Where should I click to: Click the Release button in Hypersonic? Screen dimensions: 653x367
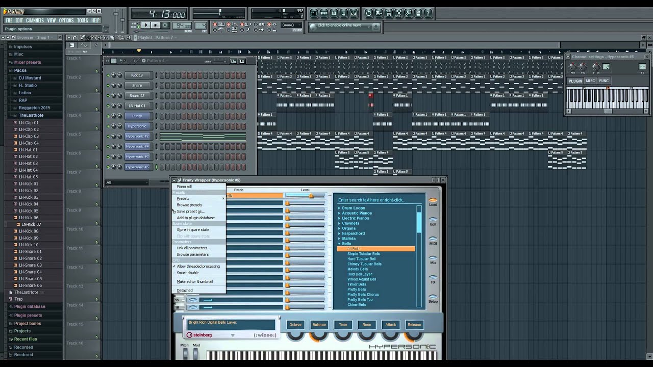(414, 324)
